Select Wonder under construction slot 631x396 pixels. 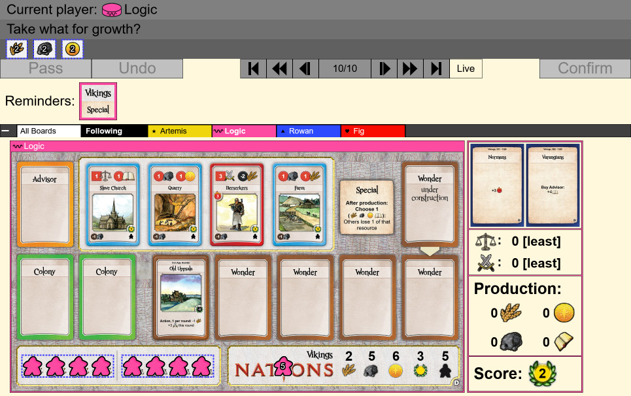430,205
